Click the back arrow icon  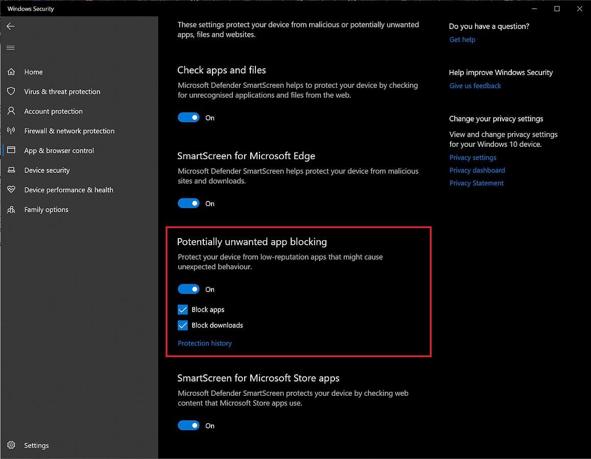click(11, 27)
